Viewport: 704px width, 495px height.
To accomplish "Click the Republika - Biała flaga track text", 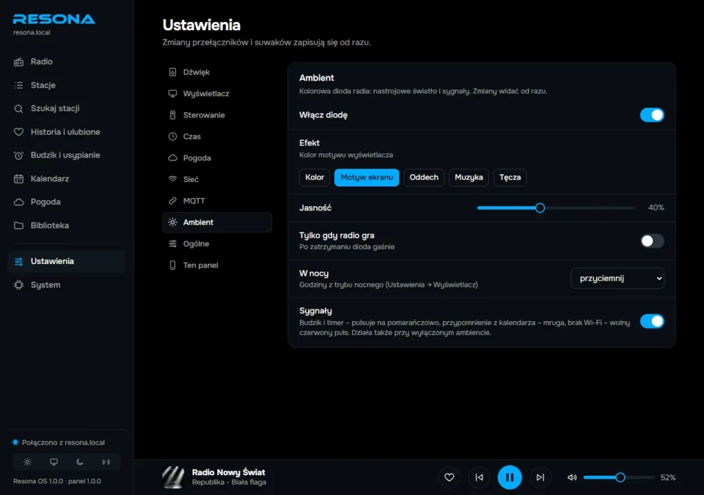I will coord(229,483).
